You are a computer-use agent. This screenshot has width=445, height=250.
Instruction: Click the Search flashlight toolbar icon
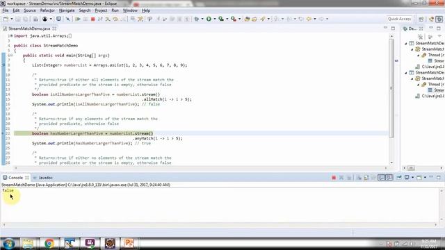pyautogui.click(x=263, y=19)
